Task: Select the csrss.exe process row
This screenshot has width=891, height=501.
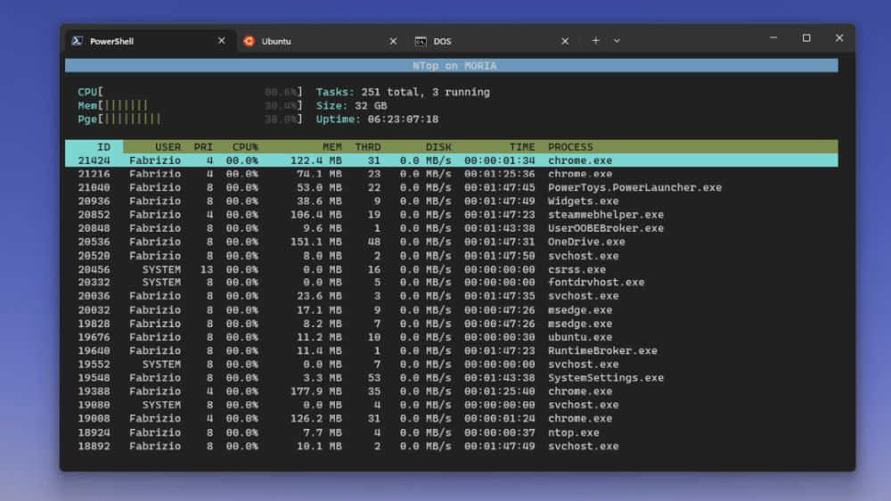Action: (x=451, y=269)
